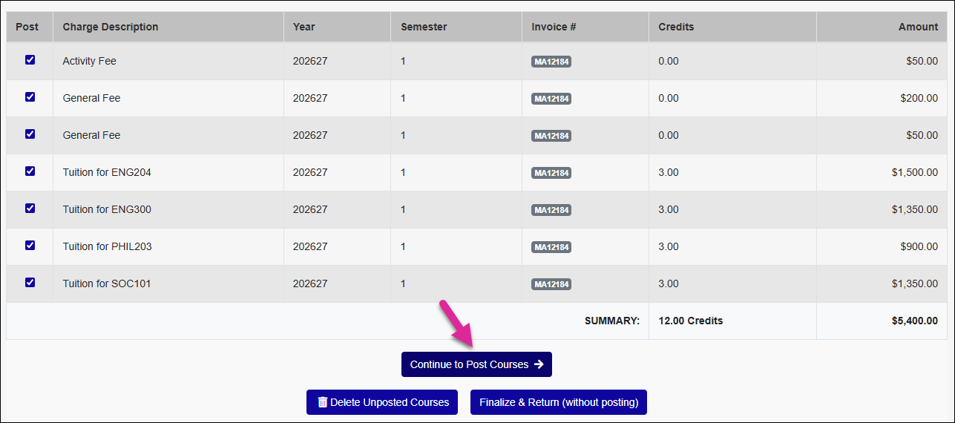Click invoice badge in Tuition for ENG204 row
Screen dimensions: 955x423
click(551, 173)
